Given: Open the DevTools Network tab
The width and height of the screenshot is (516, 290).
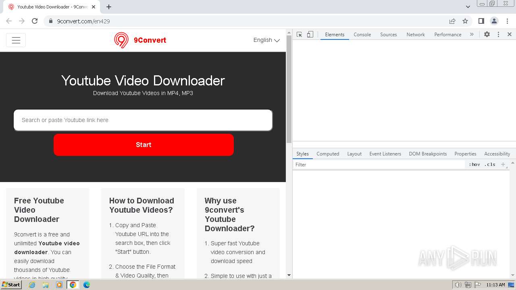Looking at the screenshot, I should pyautogui.click(x=416, y=35).
